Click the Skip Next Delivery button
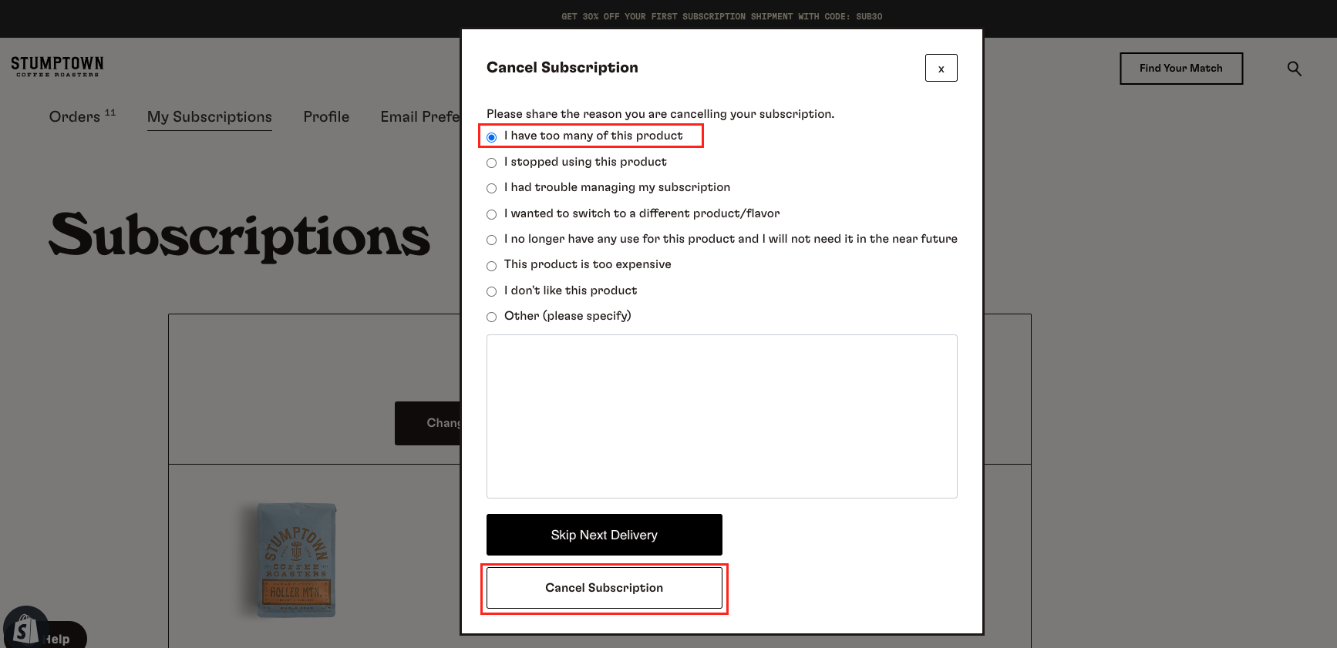 point(605,535)
